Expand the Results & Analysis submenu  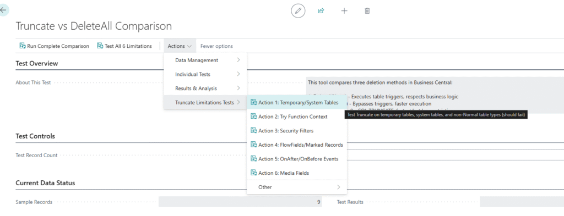pyautogui.click(x=205, y=88)
